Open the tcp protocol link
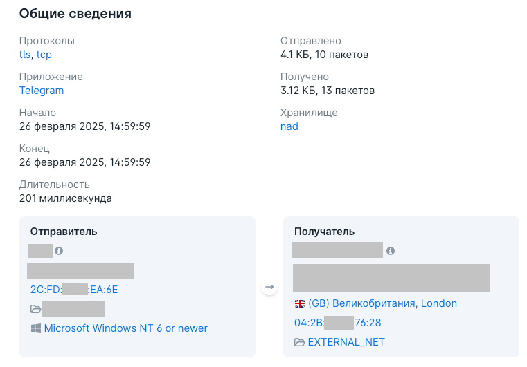 point(44,55)
